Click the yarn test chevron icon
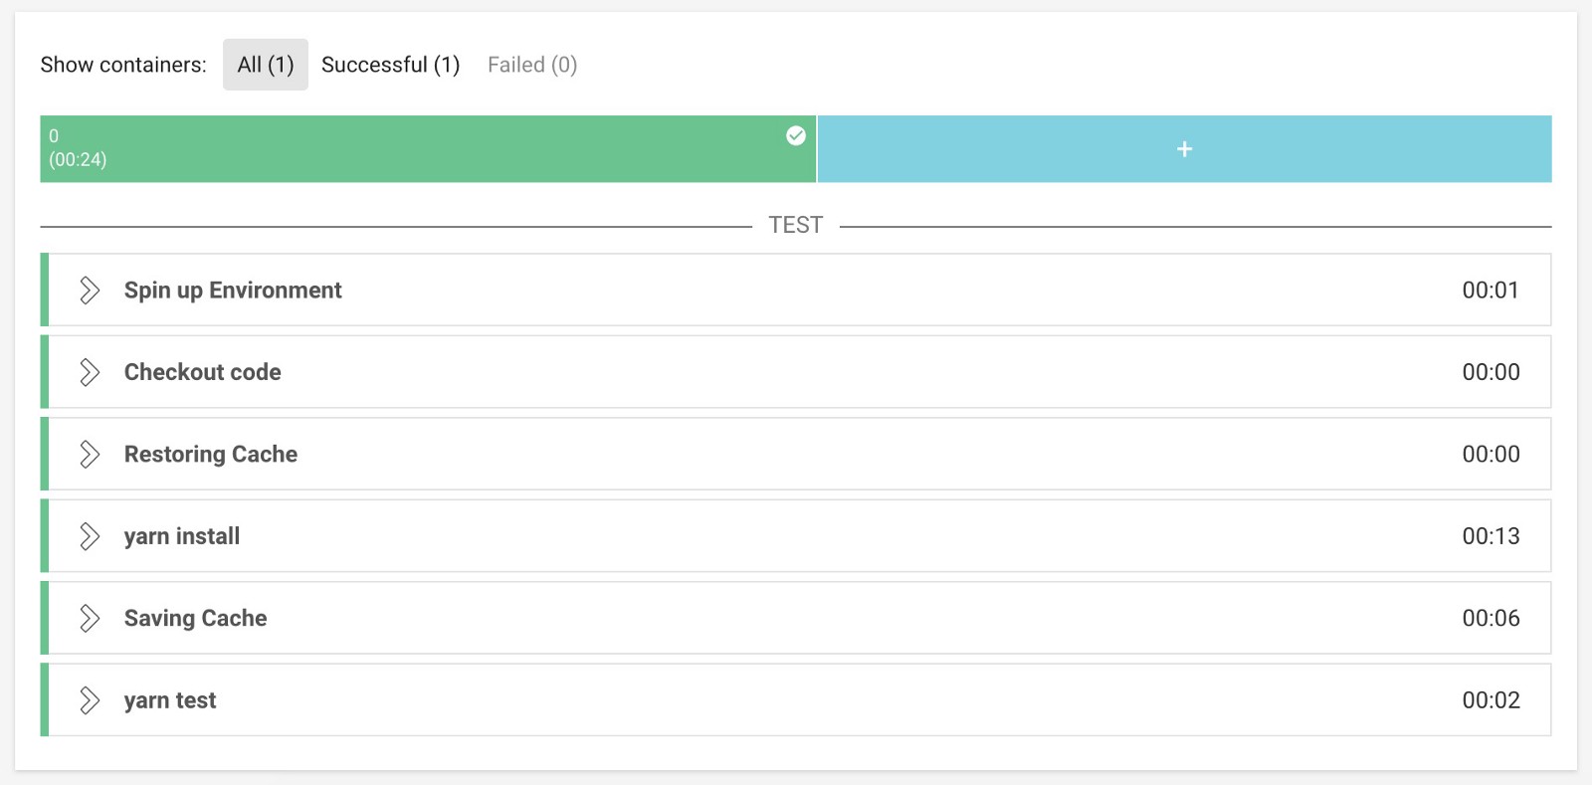 coord(90,700)
